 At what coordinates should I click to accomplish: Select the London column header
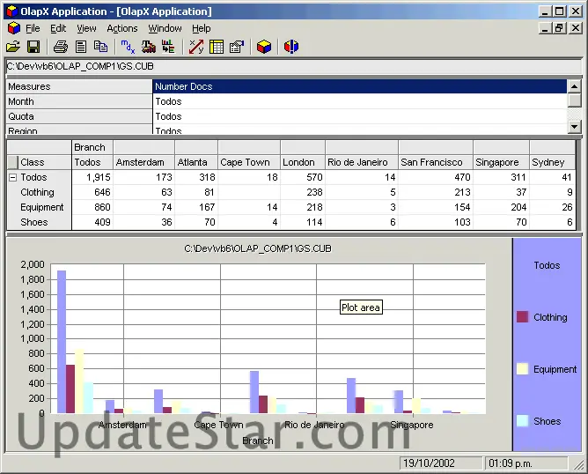pos(299,163)
